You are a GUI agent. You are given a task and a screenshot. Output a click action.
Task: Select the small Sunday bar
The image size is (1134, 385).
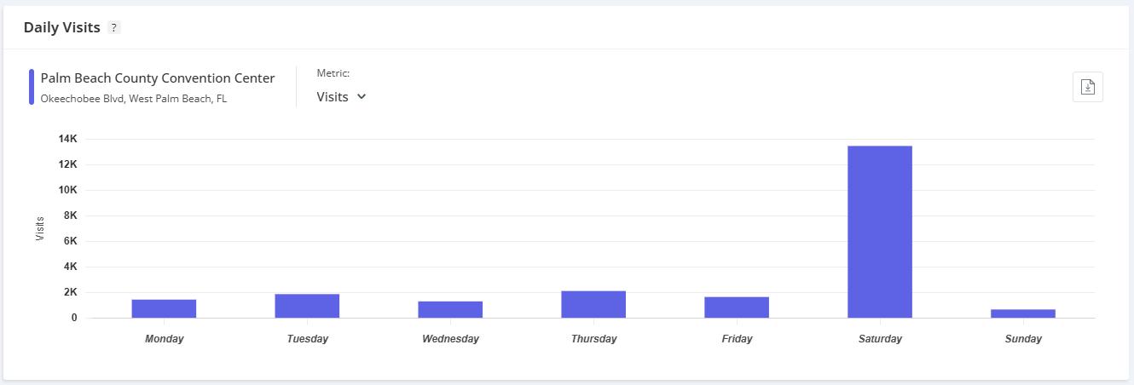(x=1022, y=313)
